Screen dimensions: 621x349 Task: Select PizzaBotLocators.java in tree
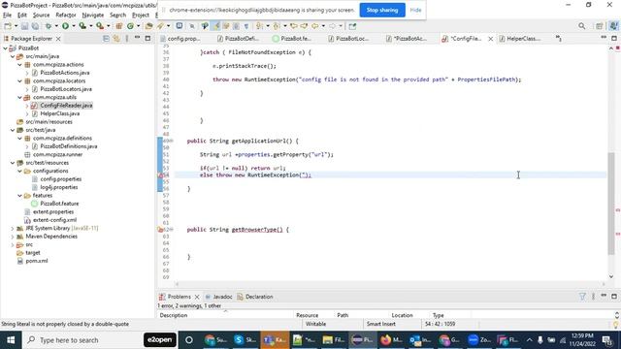66,89
